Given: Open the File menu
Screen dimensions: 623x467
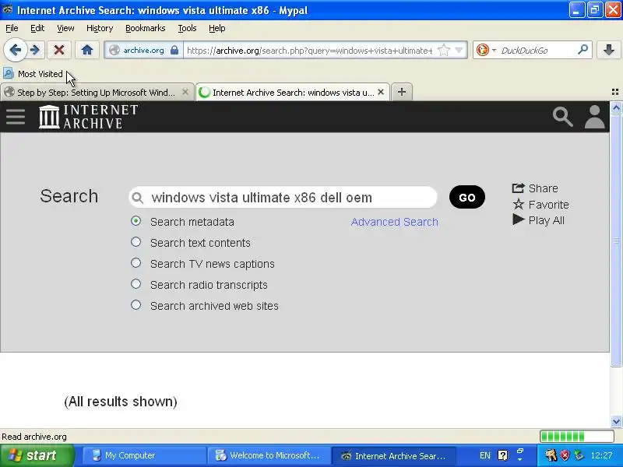Looking at the screenshot, I should point(12,28).
